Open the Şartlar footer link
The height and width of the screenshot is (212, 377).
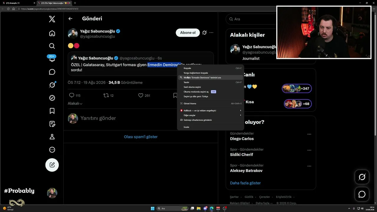coord(234,197)
